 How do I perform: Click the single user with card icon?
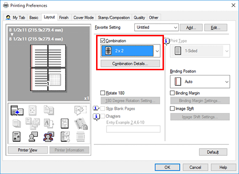coord(33,137)
